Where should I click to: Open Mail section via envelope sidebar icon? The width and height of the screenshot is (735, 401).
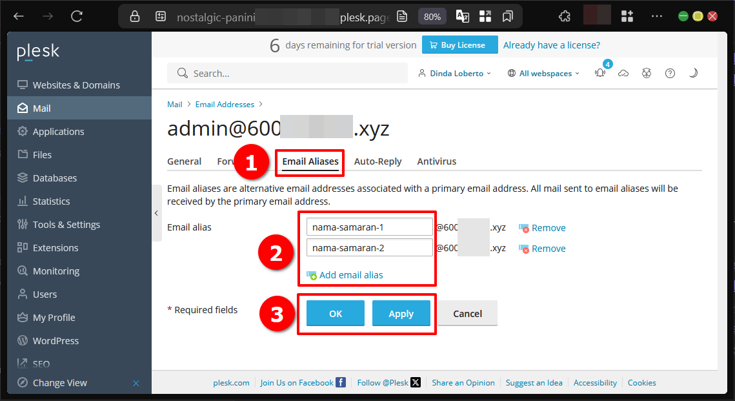click(x=22, y=108)
